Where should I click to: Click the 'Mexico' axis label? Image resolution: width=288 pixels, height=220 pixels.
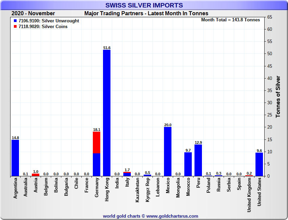click(168, 185)
